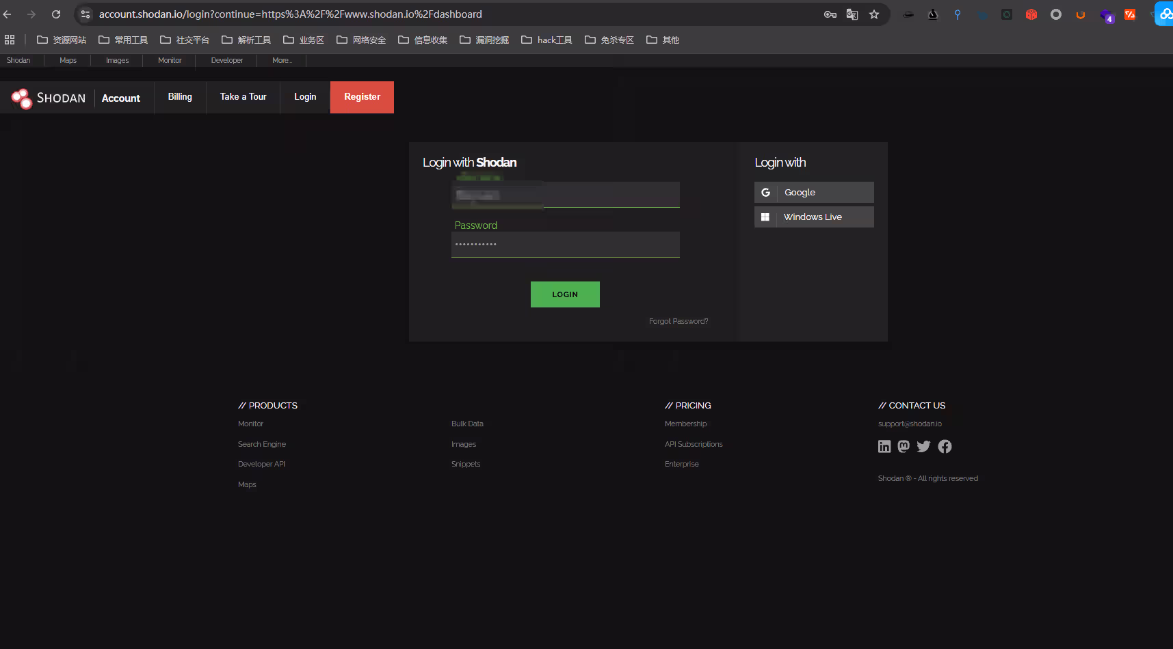Open the Forgot Password link

[x=678, y=320]
